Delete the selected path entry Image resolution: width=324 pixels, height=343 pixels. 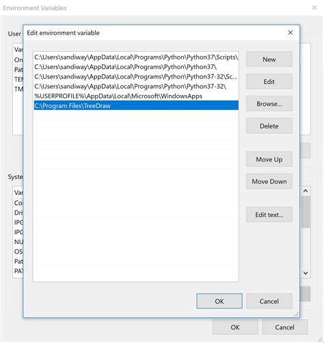(269, 126)
